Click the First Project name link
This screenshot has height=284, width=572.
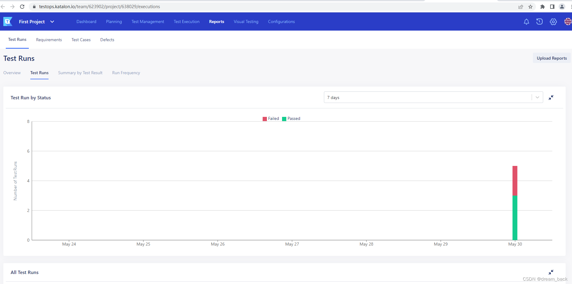click(32, 21)
